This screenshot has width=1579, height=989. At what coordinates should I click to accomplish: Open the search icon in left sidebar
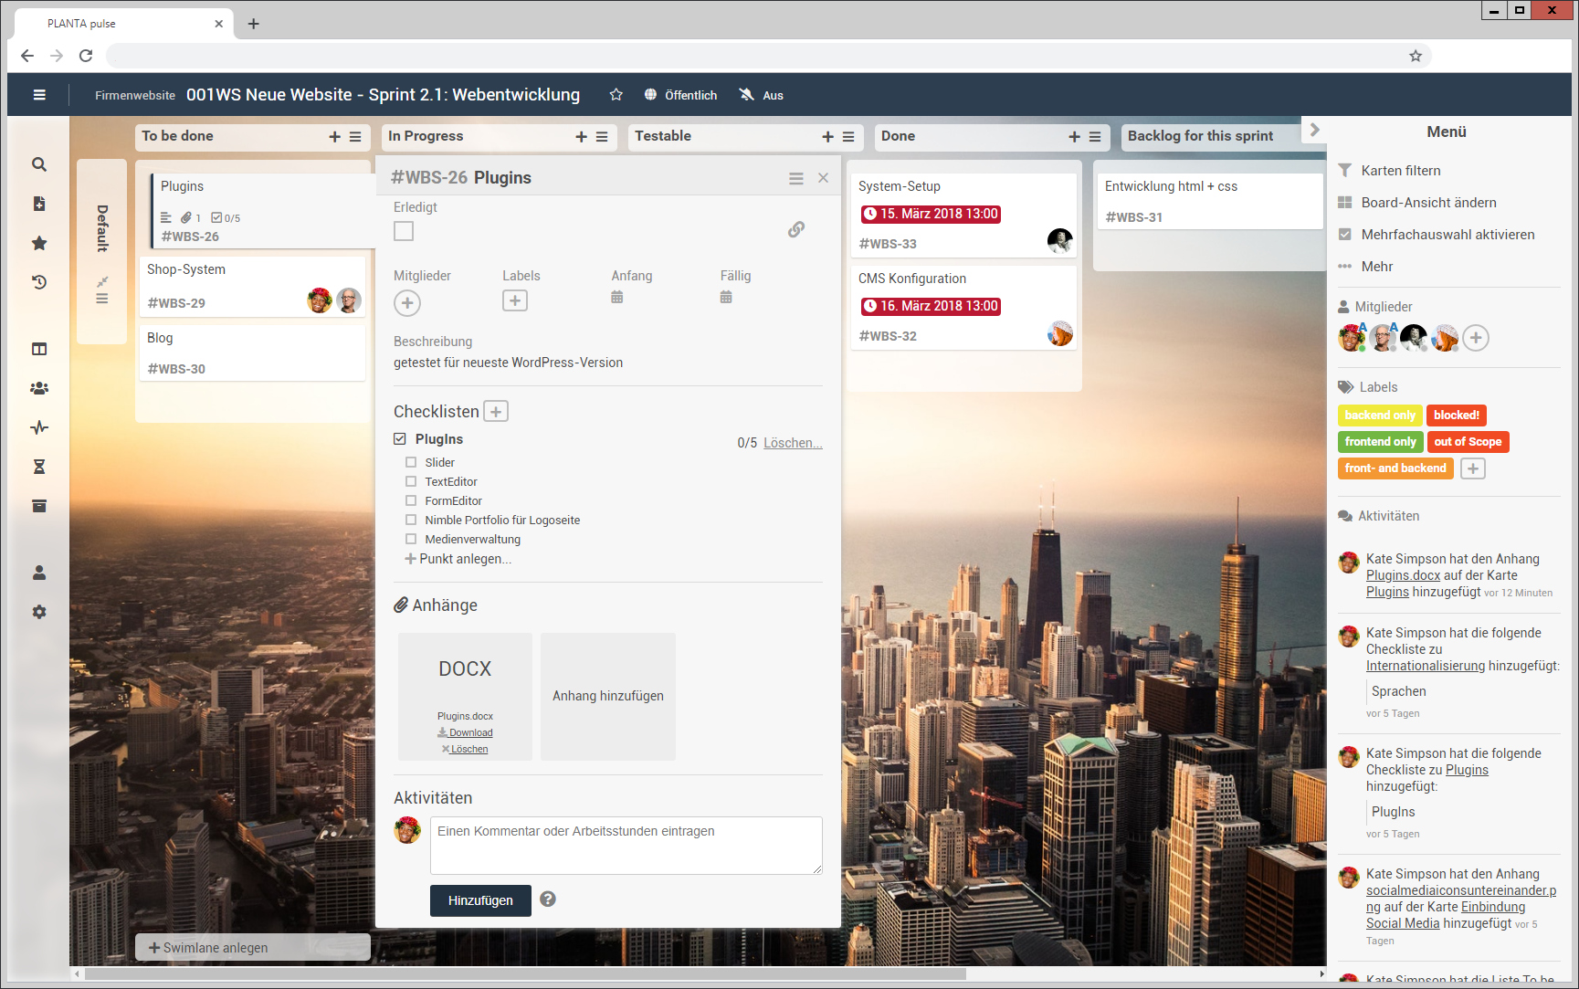tap(39, 164)
